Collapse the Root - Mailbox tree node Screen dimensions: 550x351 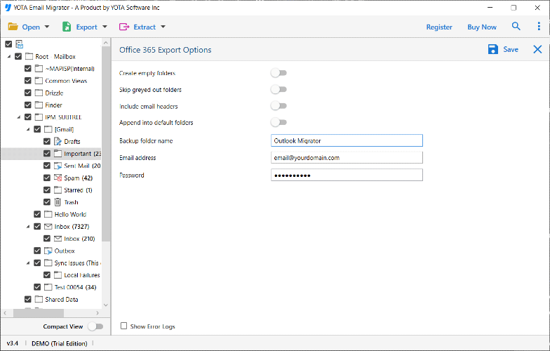[9, 56]
